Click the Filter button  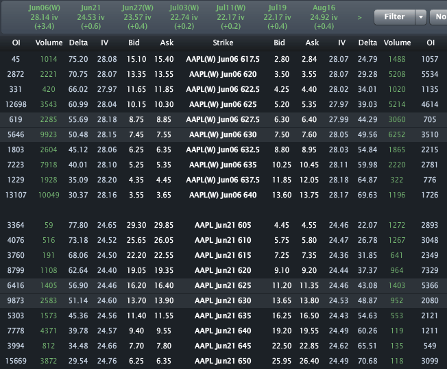[394, 17]
